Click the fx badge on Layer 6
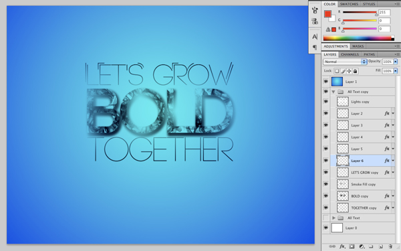Viewport: 401px width, 251px height. (x=387, y=161)
